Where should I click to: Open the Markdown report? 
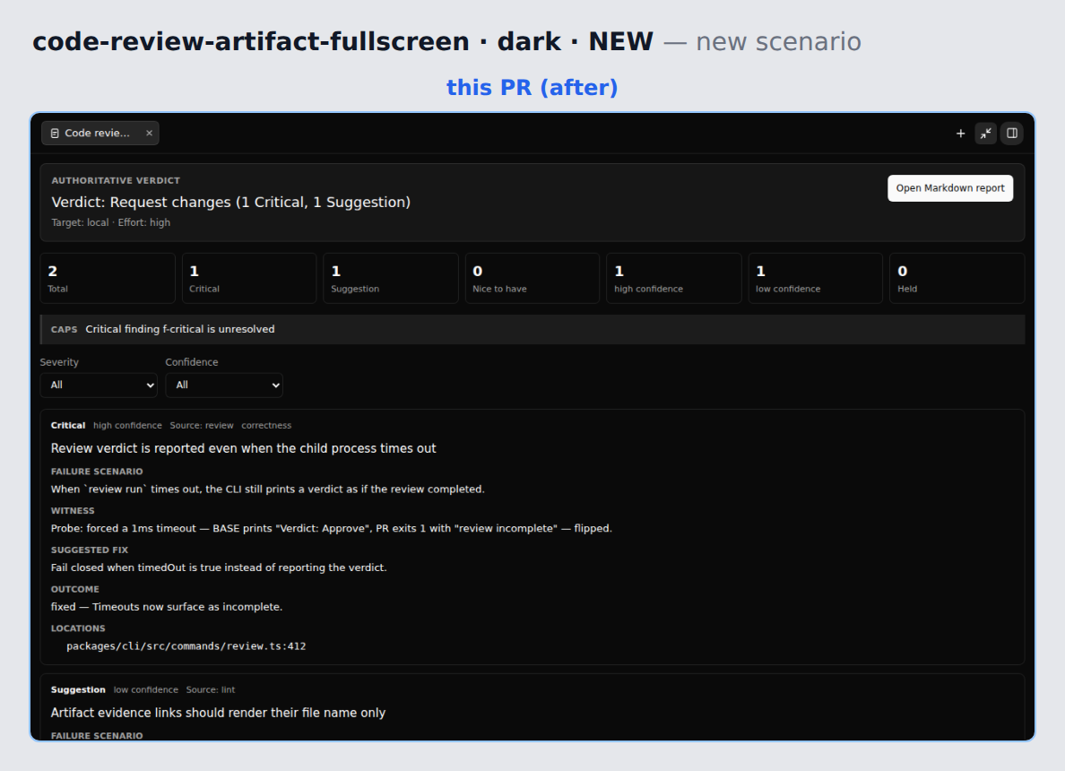click(x=949, y=188)
